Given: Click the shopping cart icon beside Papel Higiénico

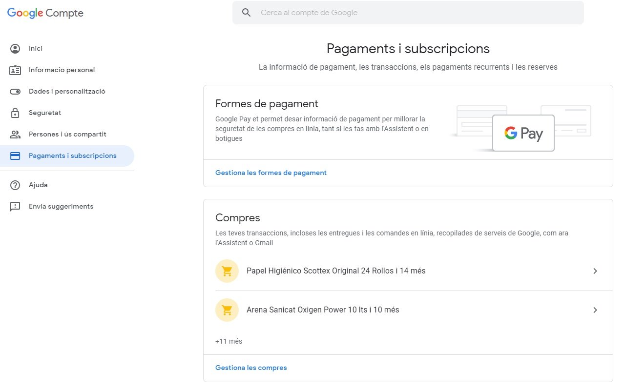Looking at the screenshot, I should tap(227, 271).
